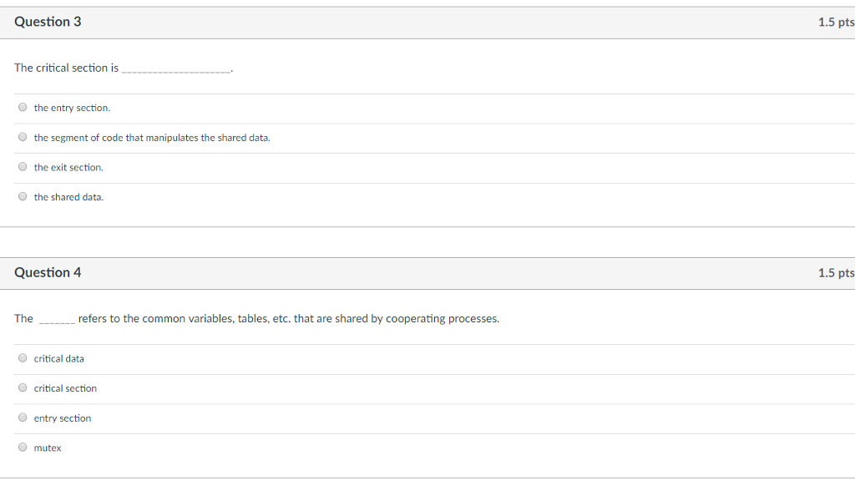Click the Question 4 prompt about cooperating processes

click(257, 318)
